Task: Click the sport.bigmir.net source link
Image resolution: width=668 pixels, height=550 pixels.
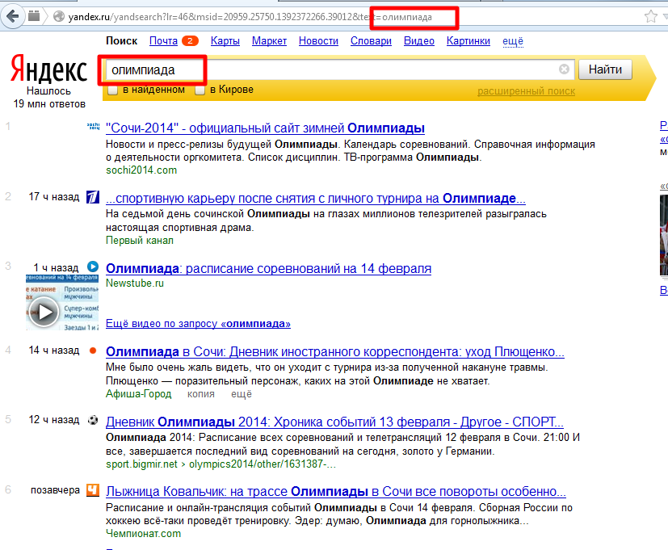Action: pyautogui.click(x=141, y=464)
